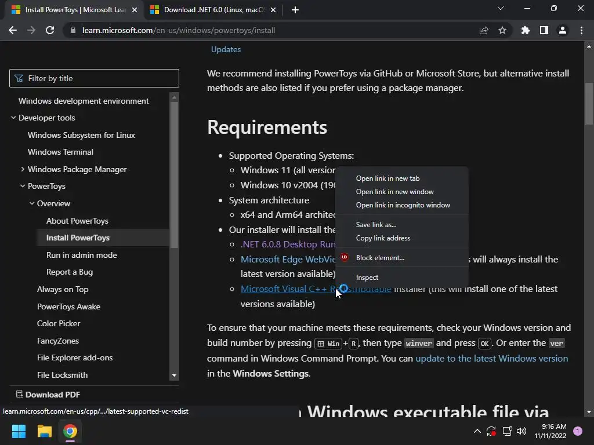
Task: Open Color Picker page
Action: coord(59,323)
